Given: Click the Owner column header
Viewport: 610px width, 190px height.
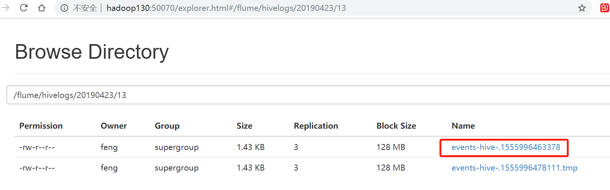Looking at the screenshot, I should pyautogui.click(x=113, y=126).
